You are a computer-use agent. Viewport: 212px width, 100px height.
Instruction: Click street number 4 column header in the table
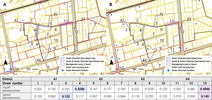80,83
